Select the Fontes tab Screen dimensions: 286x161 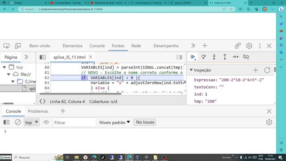click(x=118, y=46)
